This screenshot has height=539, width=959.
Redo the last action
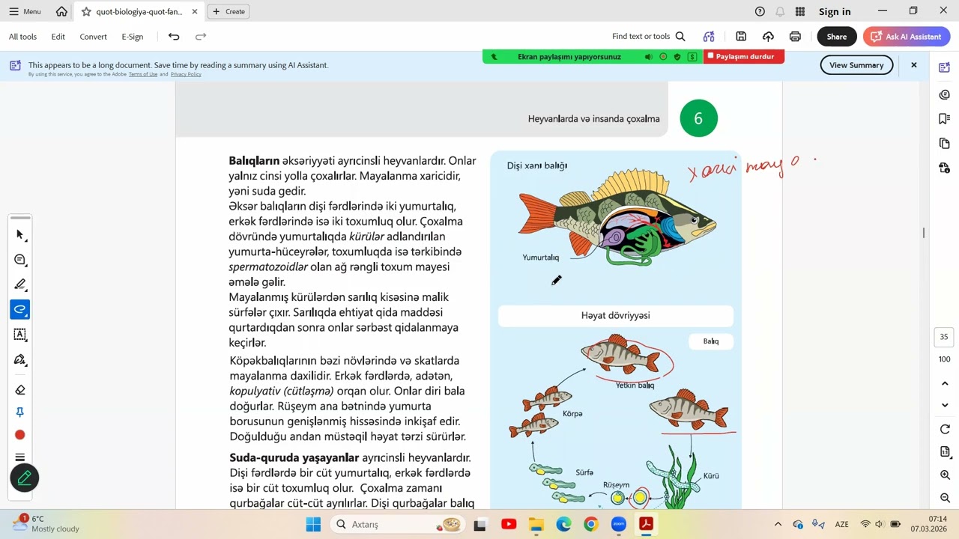tap(201, 36)
